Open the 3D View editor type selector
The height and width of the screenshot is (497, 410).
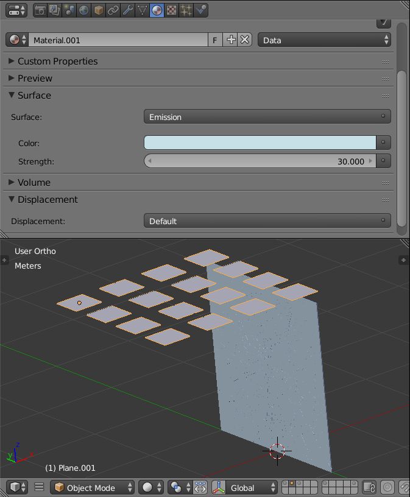[x=18, y=487]
